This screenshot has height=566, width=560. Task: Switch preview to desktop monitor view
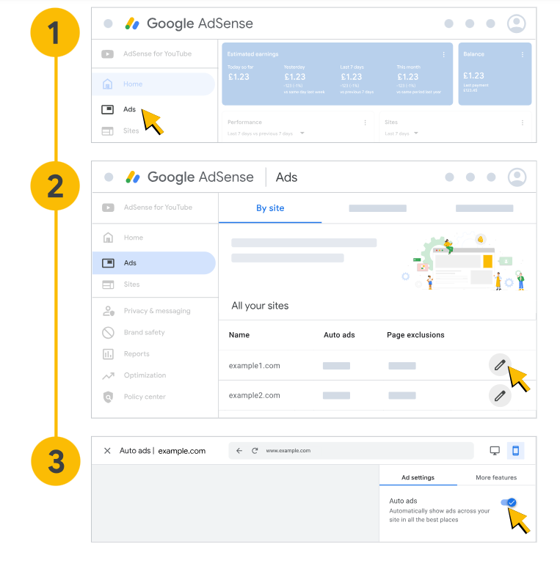[495, 451]
